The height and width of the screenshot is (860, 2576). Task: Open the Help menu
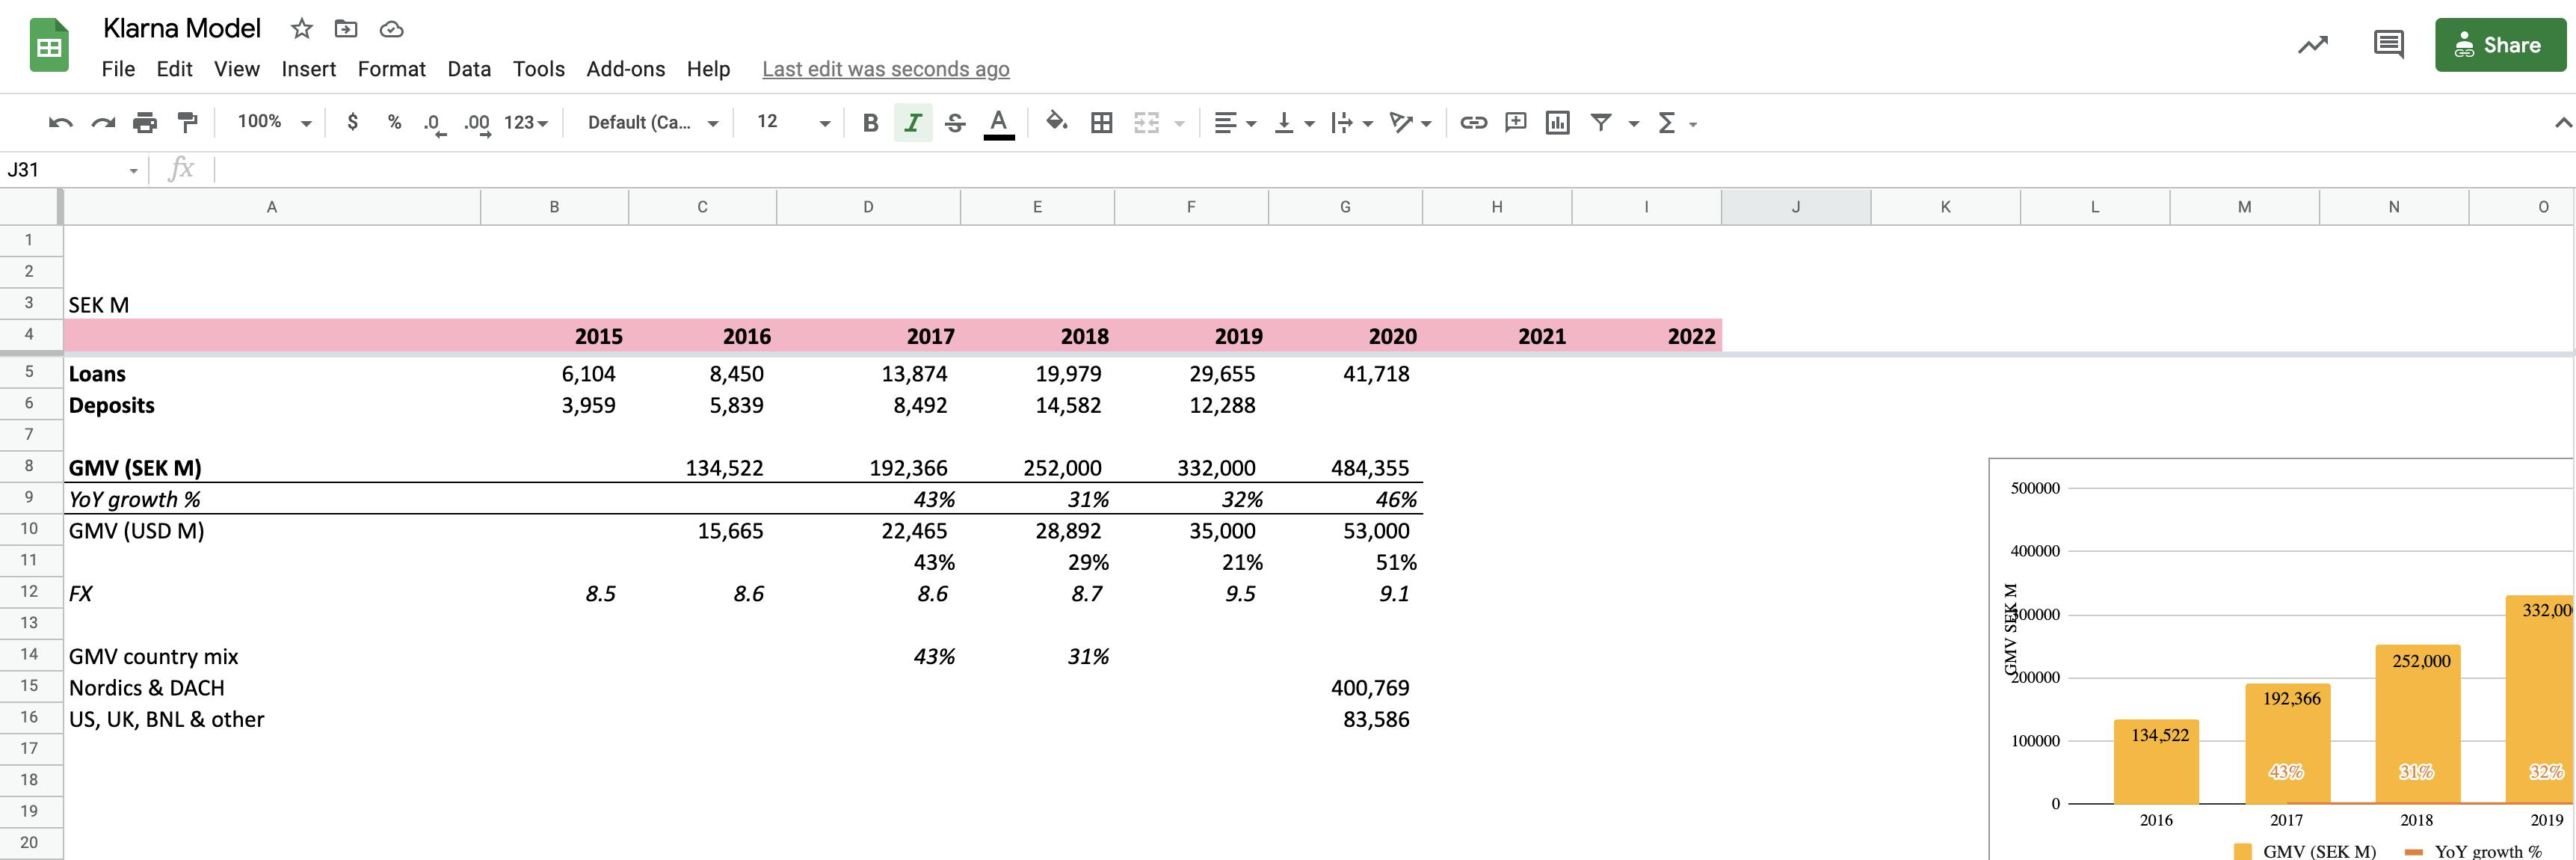click(x=708, y=69)
